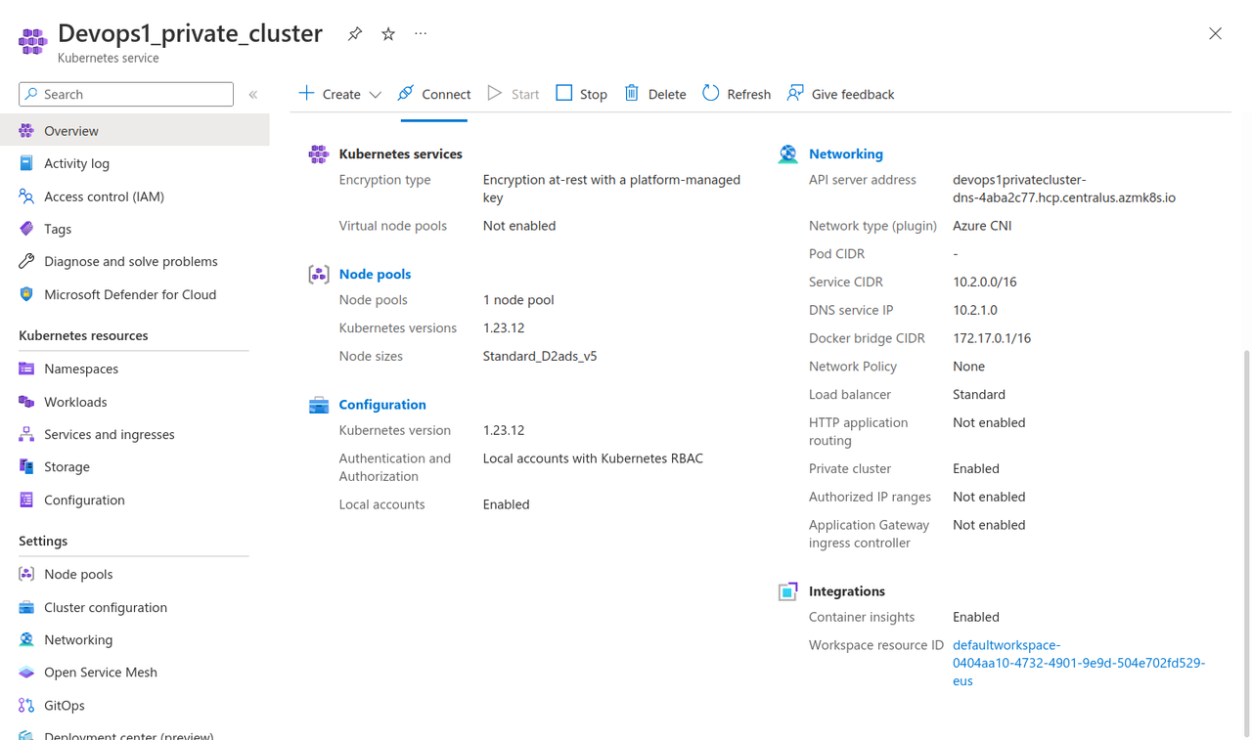Viewport: 1252px width, 740px height.
Task: Pin the cluster blade using pin icon
Action: click(355, 33)
